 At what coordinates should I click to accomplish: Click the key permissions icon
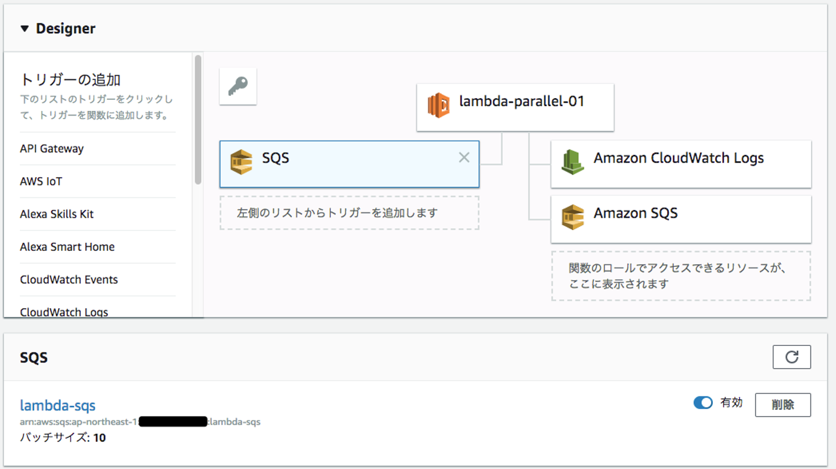[237, 86]
